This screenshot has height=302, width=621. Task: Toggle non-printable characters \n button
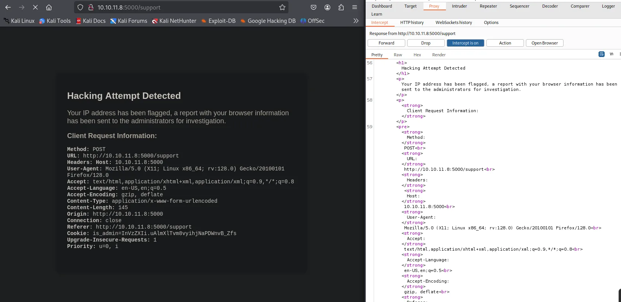(611, 54)
